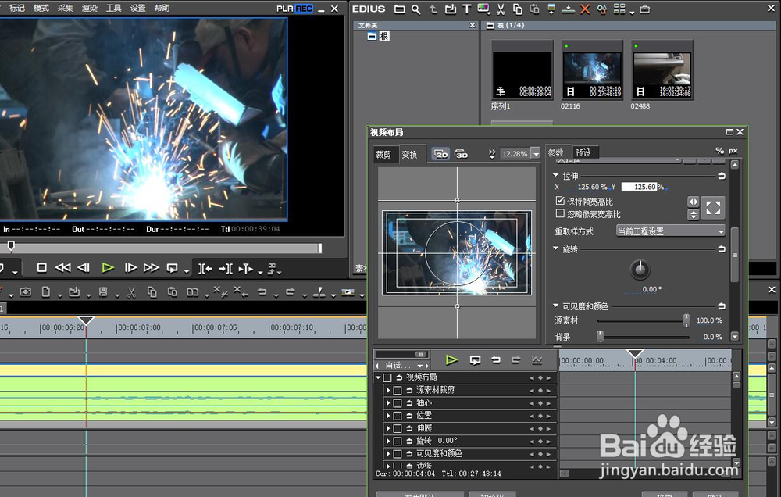The width and height of the screenshot is (781, 497).
Task: Collapse the 拉伸 section
Action: coord(556,176)
